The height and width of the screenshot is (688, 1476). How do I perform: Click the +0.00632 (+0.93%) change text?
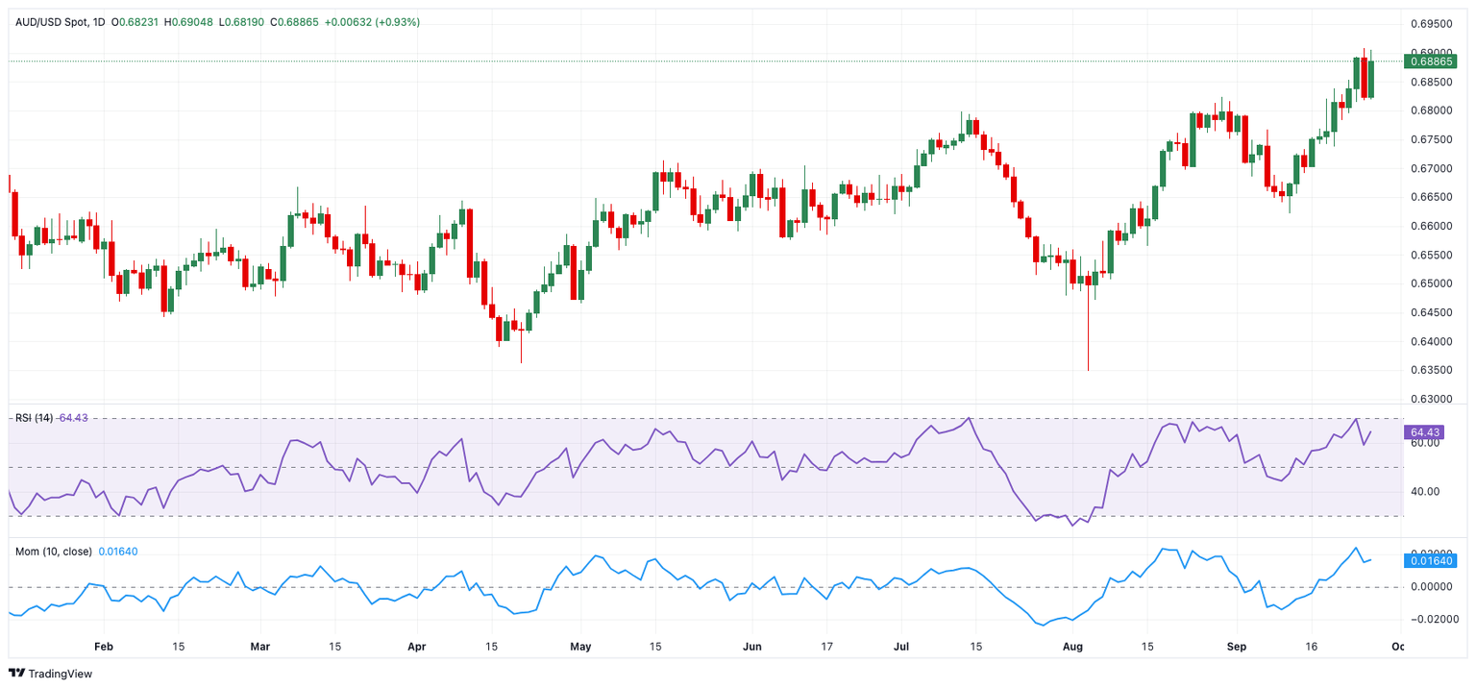click(x=371, y=22)
